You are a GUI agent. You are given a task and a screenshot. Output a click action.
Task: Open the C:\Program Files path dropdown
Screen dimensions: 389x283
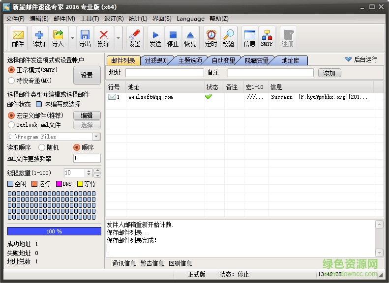(x=96, y=137)
